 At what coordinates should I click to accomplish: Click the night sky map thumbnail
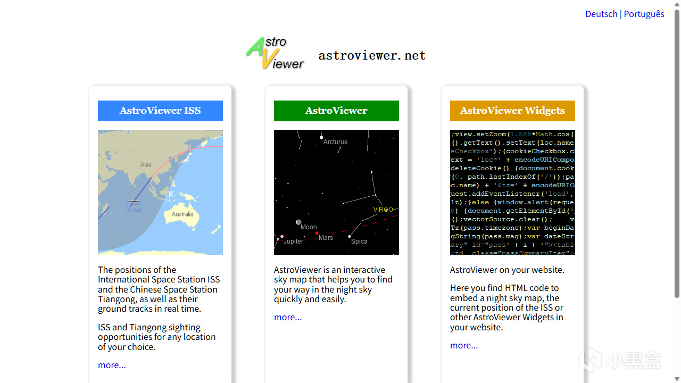click(x=336, y=192)
